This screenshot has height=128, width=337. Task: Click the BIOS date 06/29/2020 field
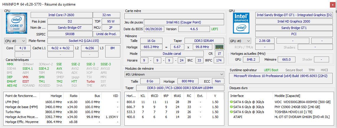point(154,29)
